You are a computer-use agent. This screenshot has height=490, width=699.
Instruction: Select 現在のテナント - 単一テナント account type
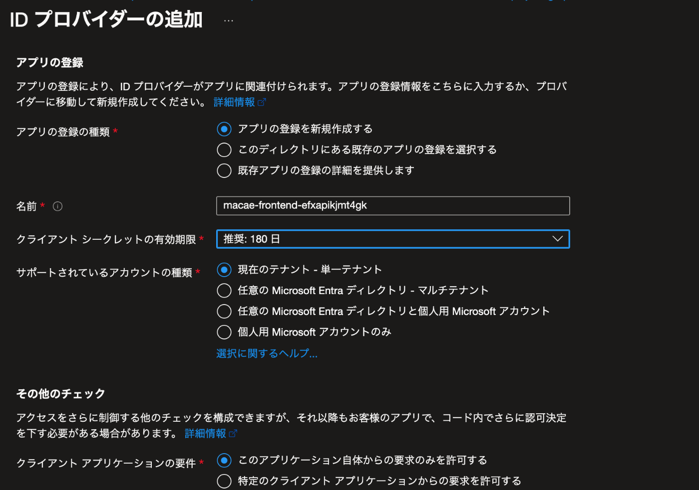point(224,269)
